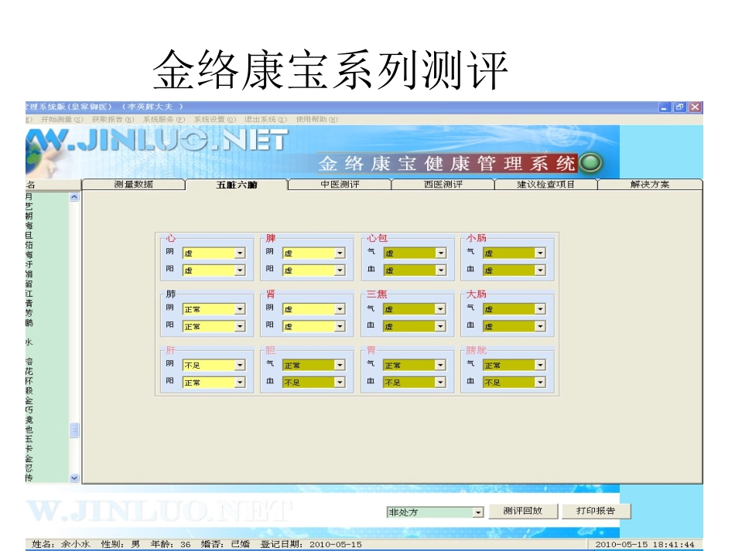Click the 性别: 男 status entry
Viewport: 735px width, 551px height.
121,544
